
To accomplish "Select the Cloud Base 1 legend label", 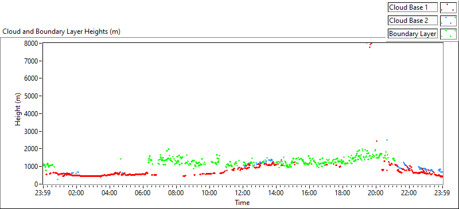I will click(413, 7).
